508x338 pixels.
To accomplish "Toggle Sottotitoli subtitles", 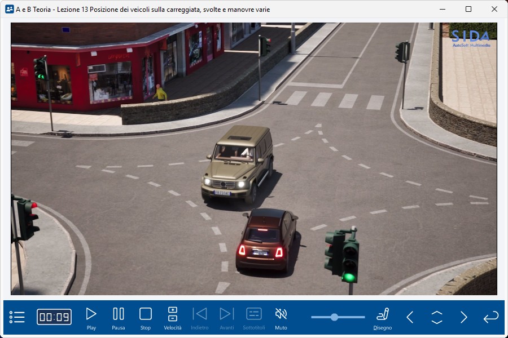I will pyautogui.click(x=254, y=317).
